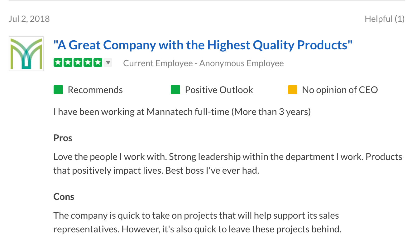Image resolution: width=412 pixels, height=243 pixels.
Task: Click the third green rating star
Action: pos(78,63)
